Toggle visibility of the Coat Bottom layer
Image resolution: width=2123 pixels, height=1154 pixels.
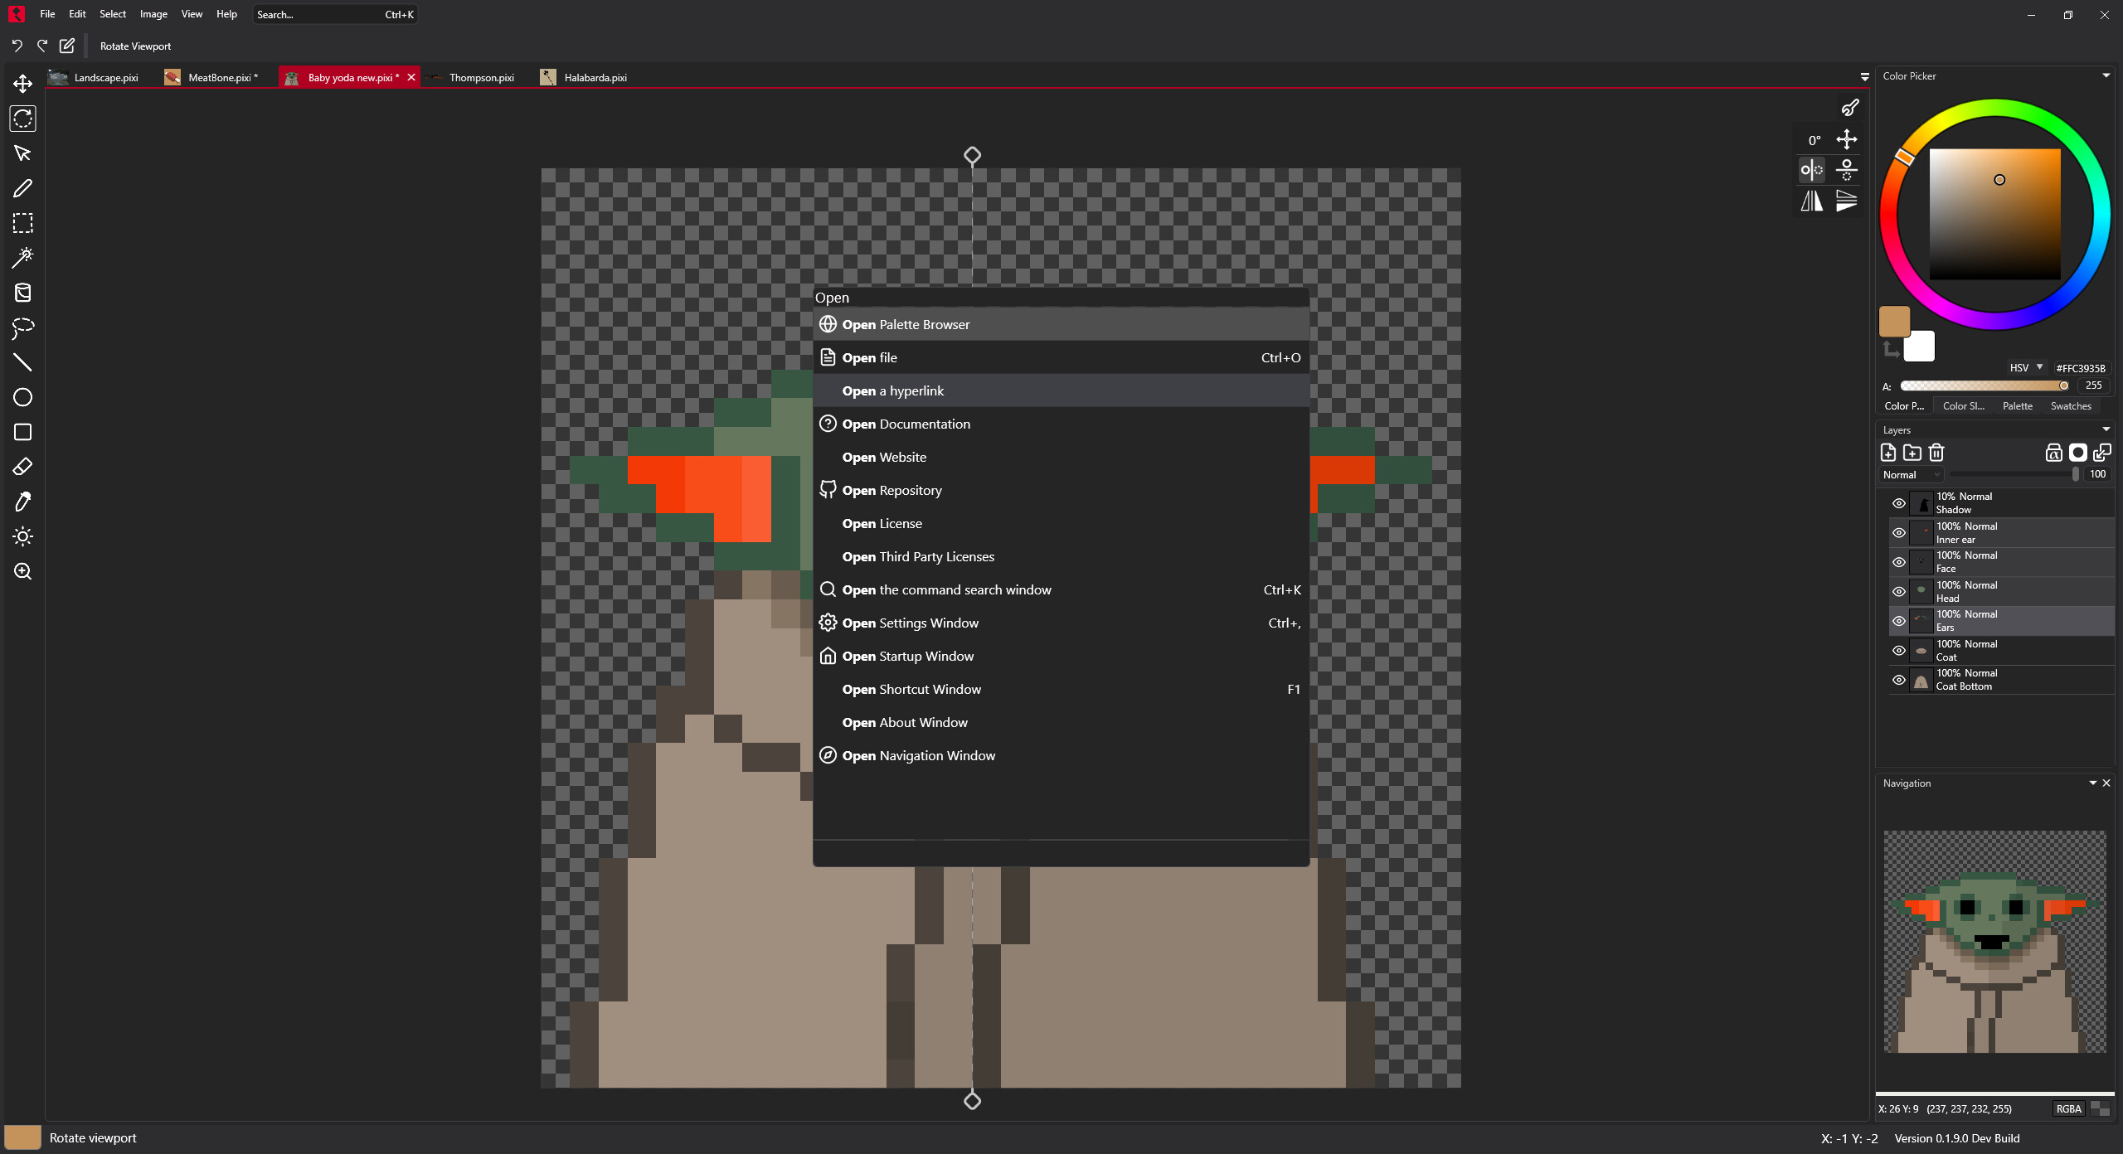click(x=1899, y=680)
